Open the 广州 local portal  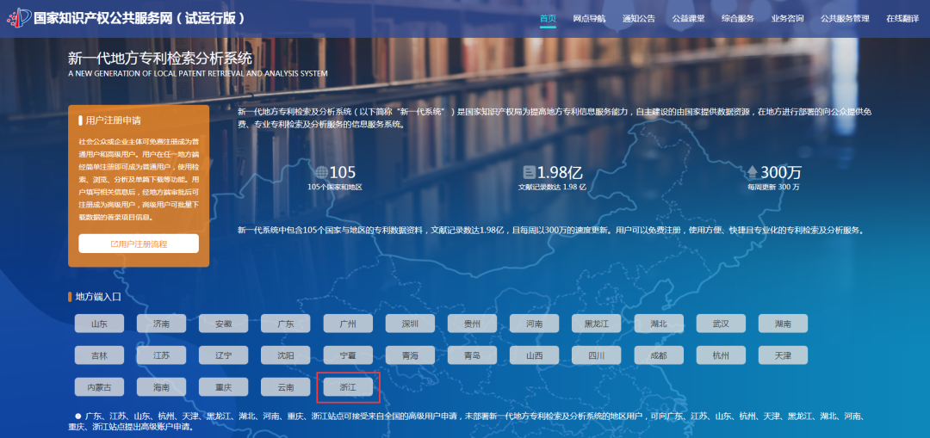click(x=348, y=324)
